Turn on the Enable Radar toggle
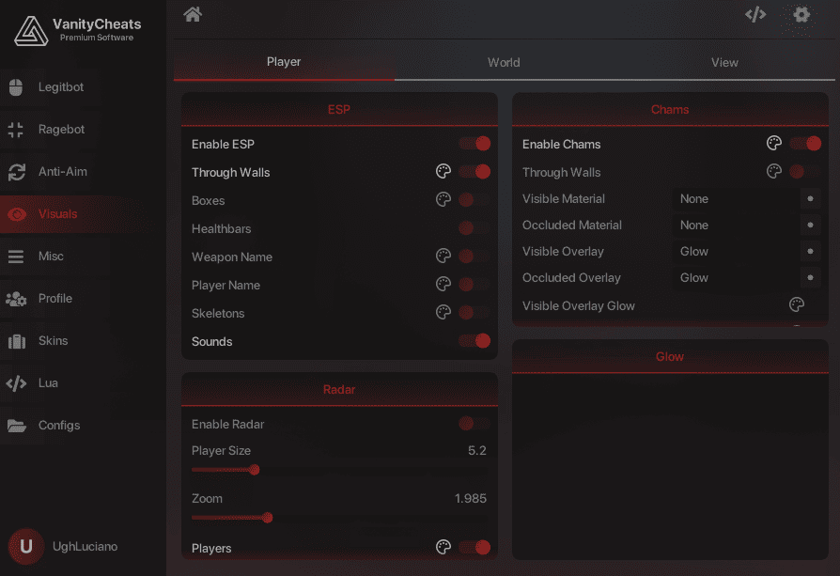840x576 pixels. (x=474, y=424)
